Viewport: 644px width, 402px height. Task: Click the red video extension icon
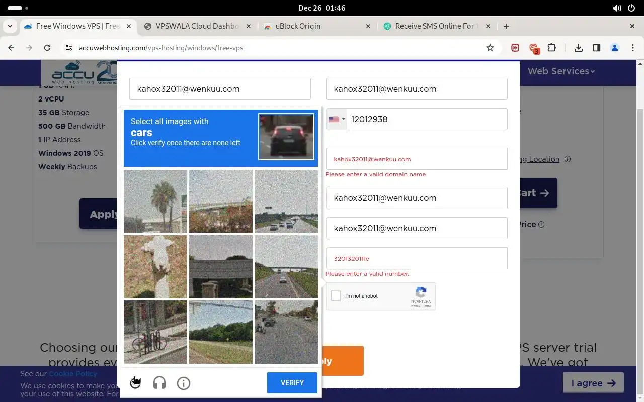click(515, 48)
